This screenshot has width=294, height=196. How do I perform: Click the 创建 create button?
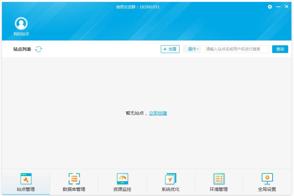[x=170, y=49]
